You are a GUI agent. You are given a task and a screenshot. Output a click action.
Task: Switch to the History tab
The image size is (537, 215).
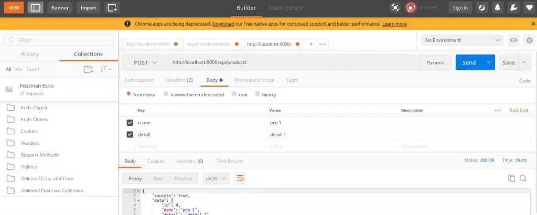[29, 53]
